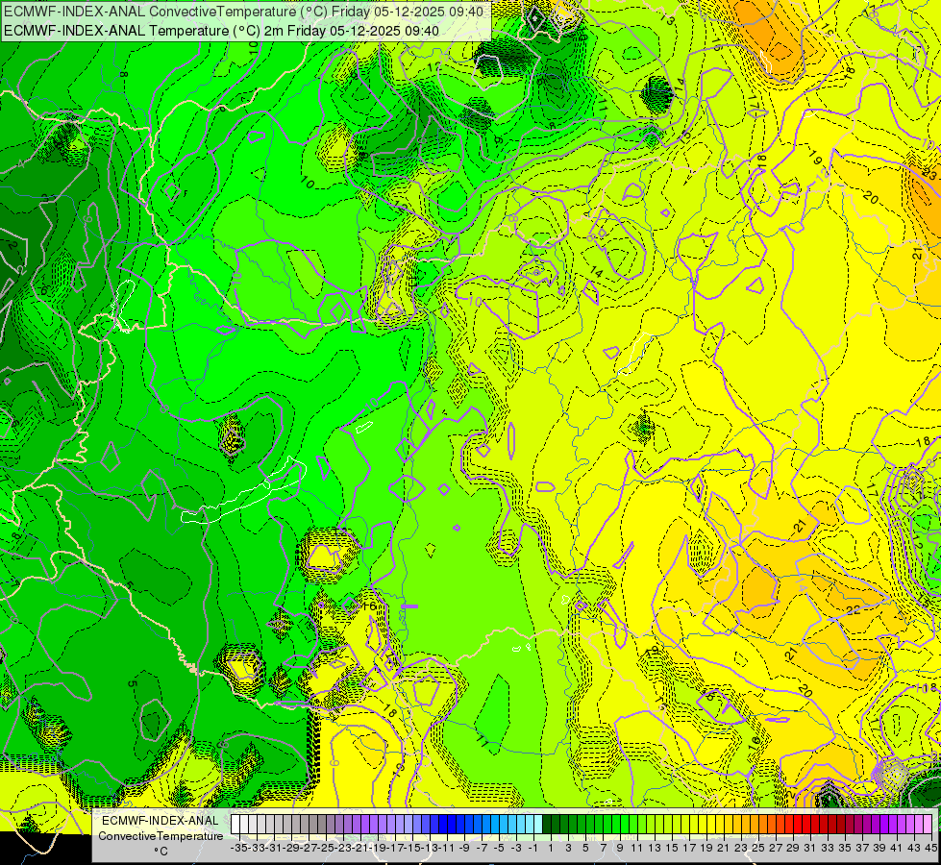Click the ECMWF-INDEX-ANAL label in the legend
The height and width of the screenshot is (865, 941).
click(161, 821)
